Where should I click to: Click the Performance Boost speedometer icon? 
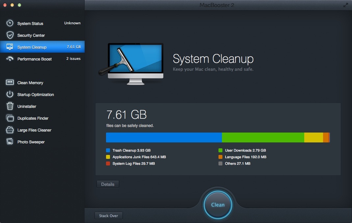coord(10,59)
